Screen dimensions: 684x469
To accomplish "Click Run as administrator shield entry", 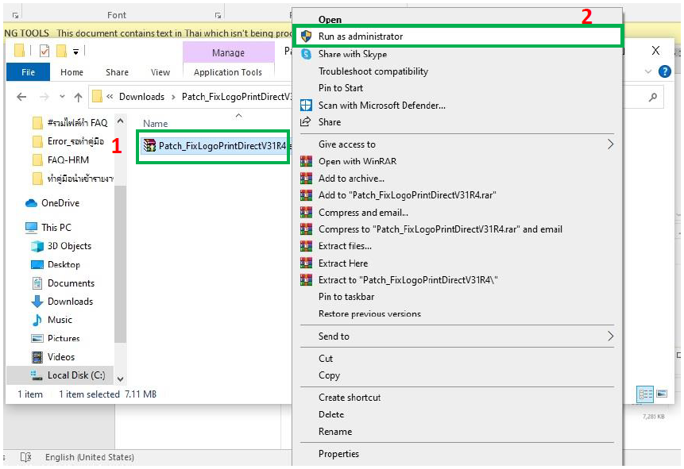I will coord(360,37).
